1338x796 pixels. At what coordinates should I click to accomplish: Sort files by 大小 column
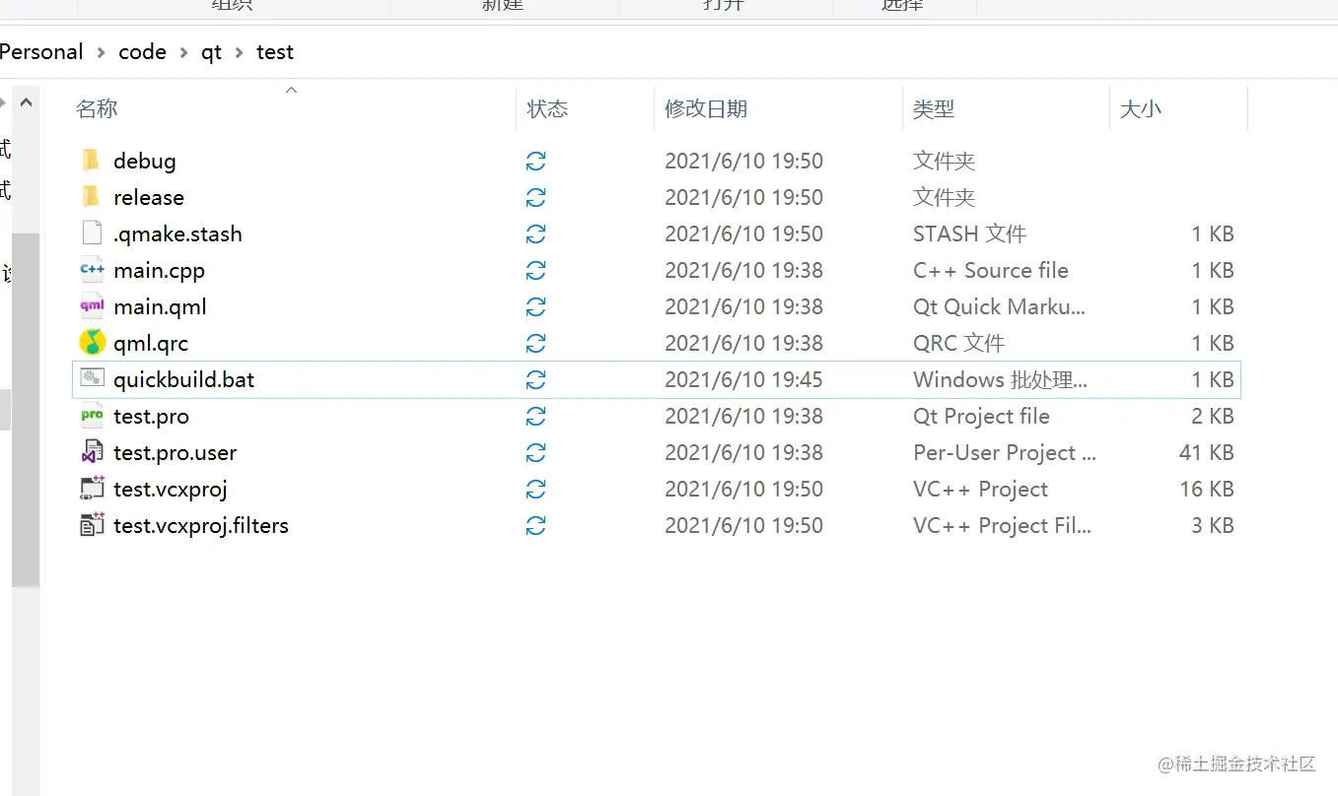coord(1140,108)
